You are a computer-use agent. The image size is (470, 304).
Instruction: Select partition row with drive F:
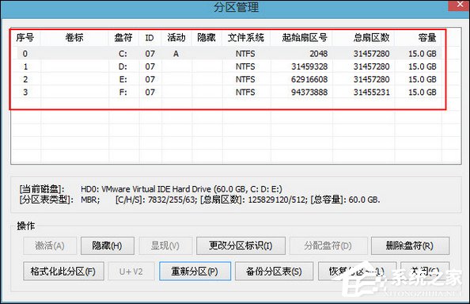226,93
